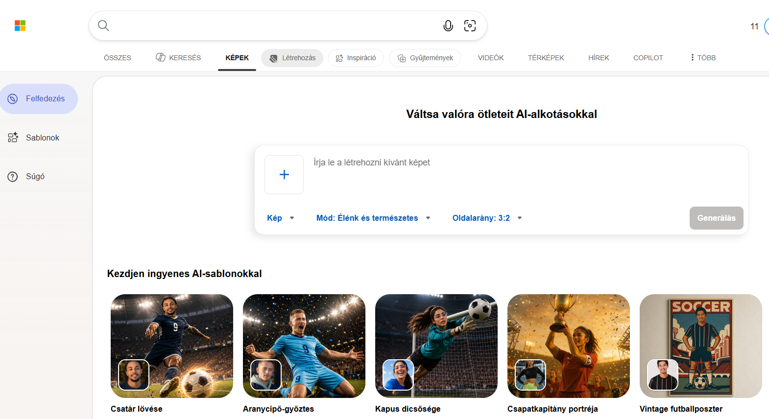Open the Microsoft logo home link
The height and width of the screenshot is (419, 769).
[x=20, y=25]
